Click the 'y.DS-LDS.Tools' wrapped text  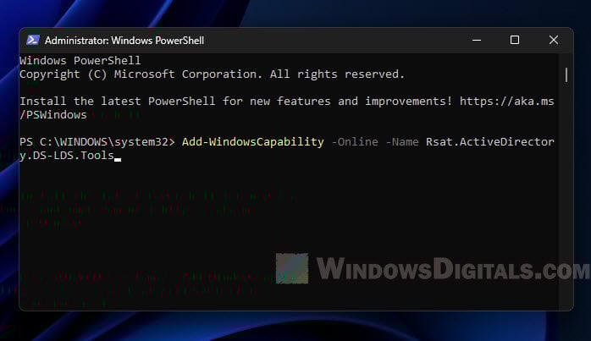coord(67,156)
